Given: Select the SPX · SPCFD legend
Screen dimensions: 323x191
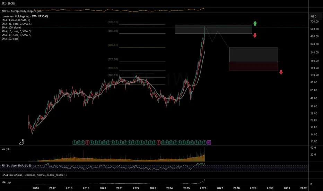Looking at the screenshot, I should pos(8,3).
